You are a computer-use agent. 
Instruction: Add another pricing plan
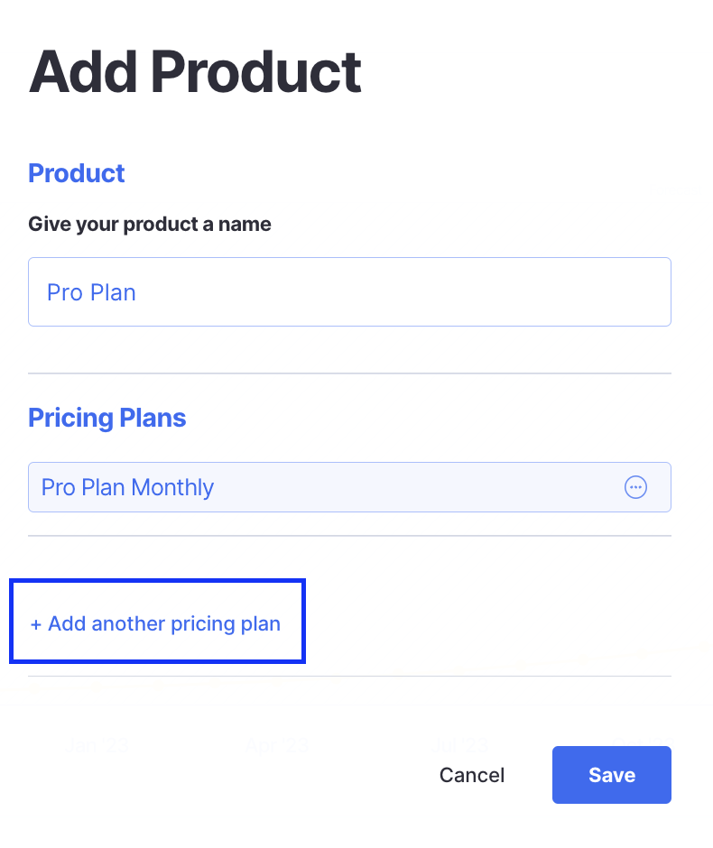pos(156,623)
